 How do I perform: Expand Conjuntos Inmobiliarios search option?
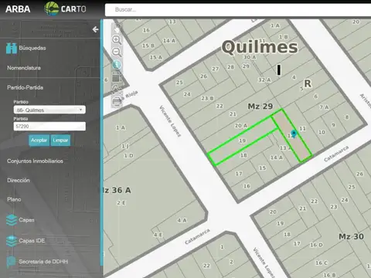(35, 161)
